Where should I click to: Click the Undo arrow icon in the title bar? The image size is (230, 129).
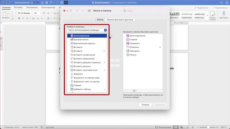coord(51,3)
